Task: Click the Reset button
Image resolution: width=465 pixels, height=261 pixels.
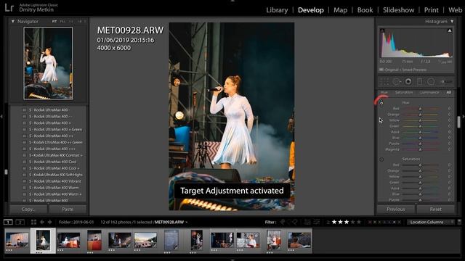Action: 436,210
